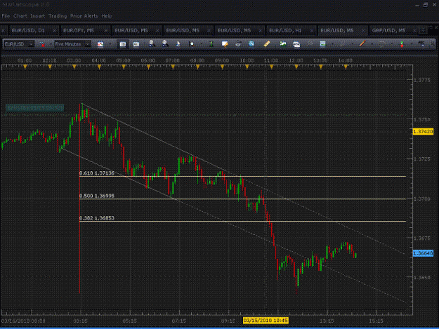Open the File menu
The height and width of the screenshot is (329, 439).
(6, 16)
